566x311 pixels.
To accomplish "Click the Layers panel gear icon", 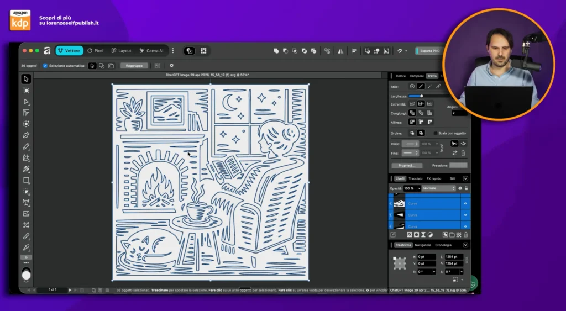I will (x=460, y=188).
